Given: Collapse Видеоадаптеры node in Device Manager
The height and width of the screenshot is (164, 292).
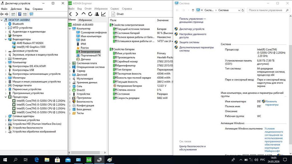Looking at the screenshot, I should click(6, 39).
